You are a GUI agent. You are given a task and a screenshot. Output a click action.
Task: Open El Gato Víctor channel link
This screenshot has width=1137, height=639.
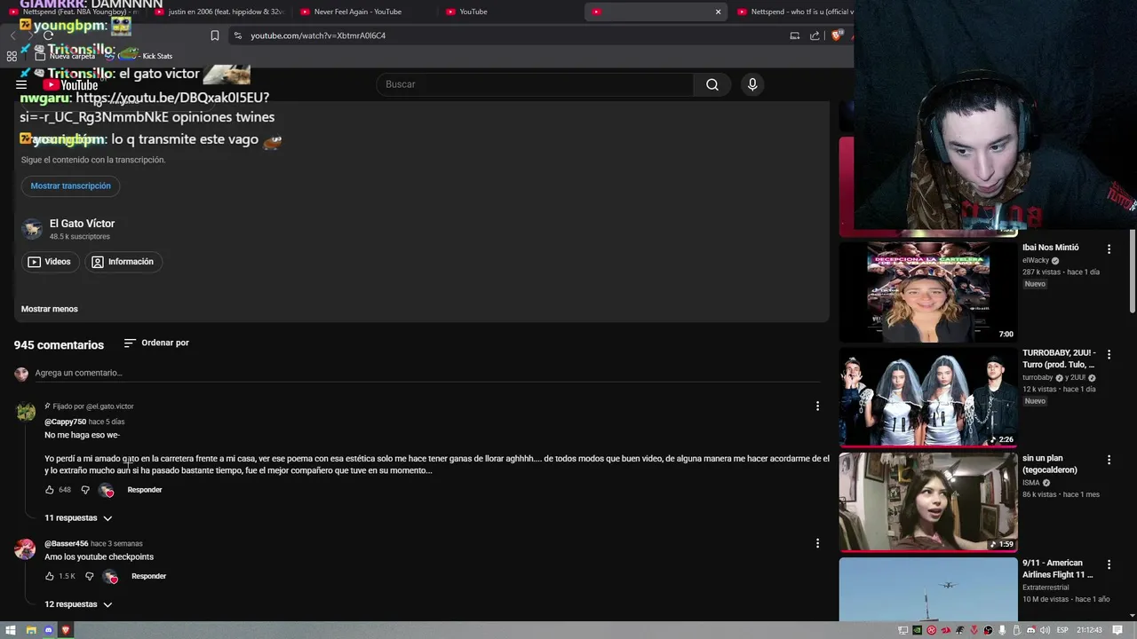coord(82,224)
